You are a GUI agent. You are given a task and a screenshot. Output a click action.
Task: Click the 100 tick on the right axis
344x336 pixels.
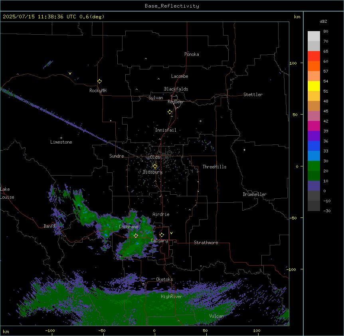click(x=293, y=63)
